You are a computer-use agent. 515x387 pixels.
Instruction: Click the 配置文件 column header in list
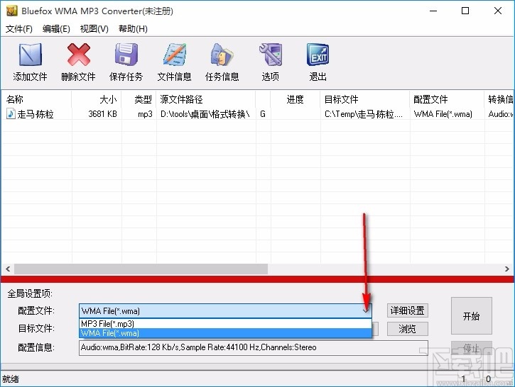point(447,99)
